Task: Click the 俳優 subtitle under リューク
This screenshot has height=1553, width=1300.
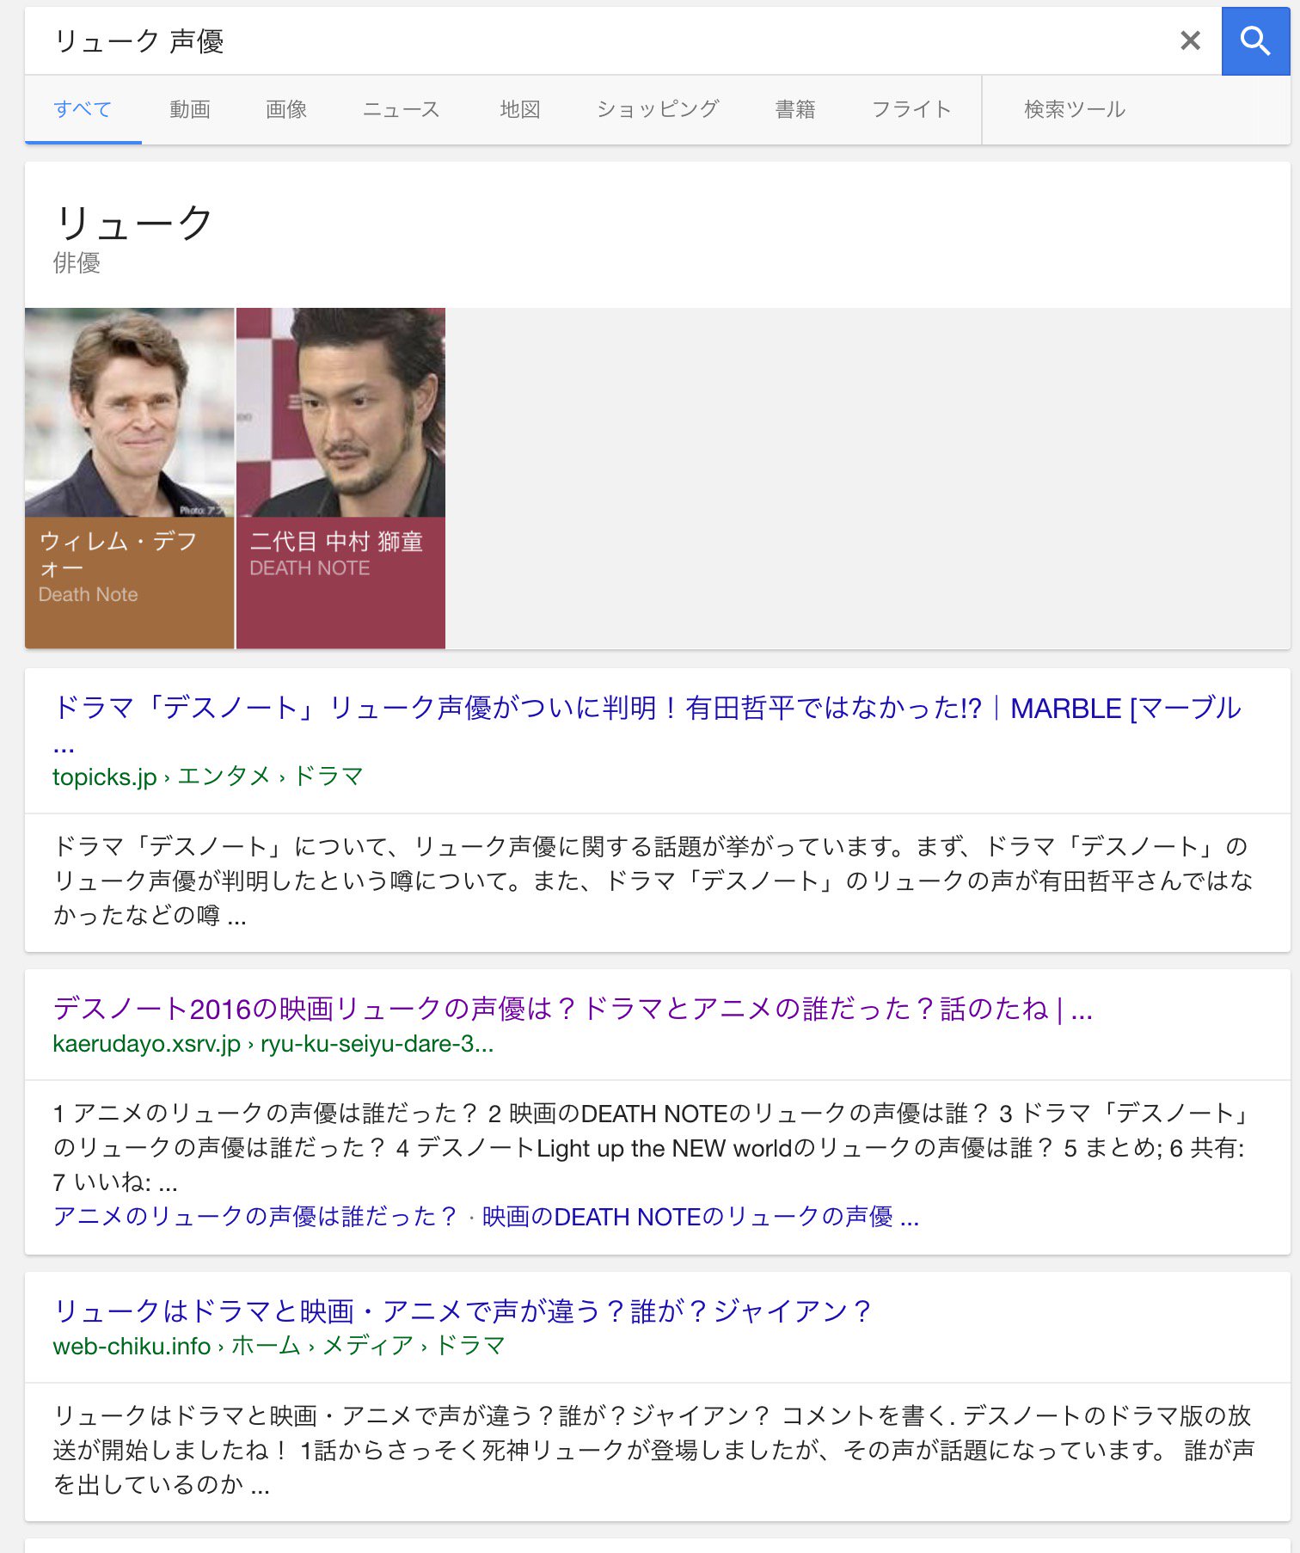Action: coord(77,262)
